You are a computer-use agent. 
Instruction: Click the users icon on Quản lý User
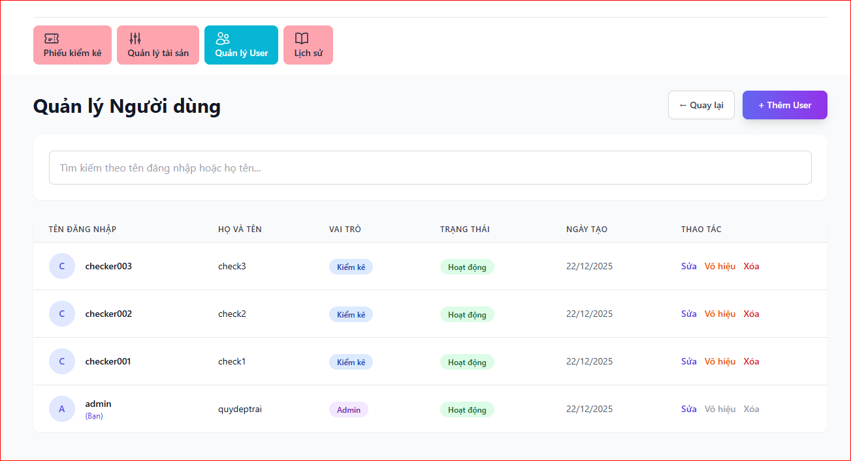(223, 38)
